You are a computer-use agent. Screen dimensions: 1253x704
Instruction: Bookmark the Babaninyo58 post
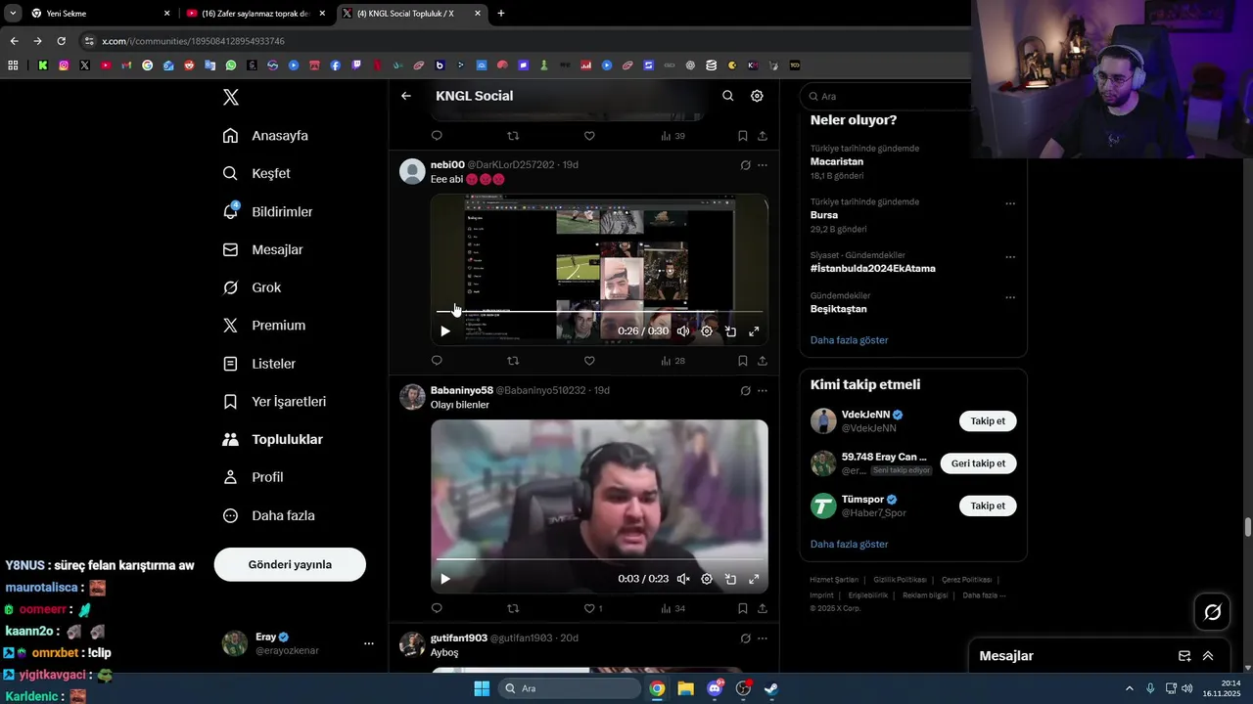pos(743,608)
